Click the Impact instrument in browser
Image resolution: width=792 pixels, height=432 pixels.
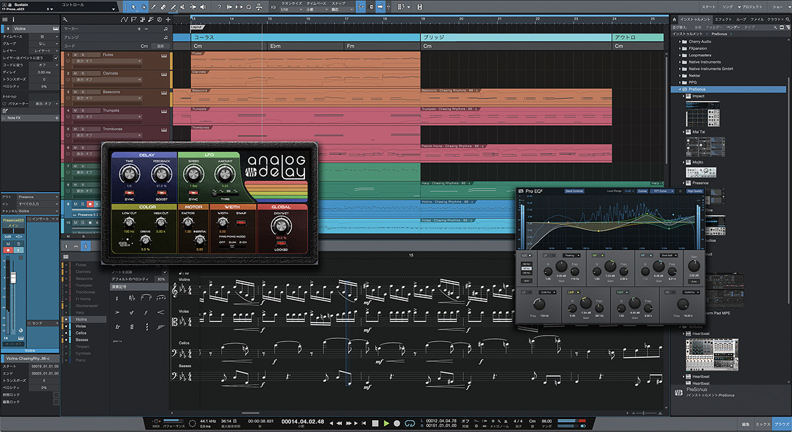tap(699, 96)
